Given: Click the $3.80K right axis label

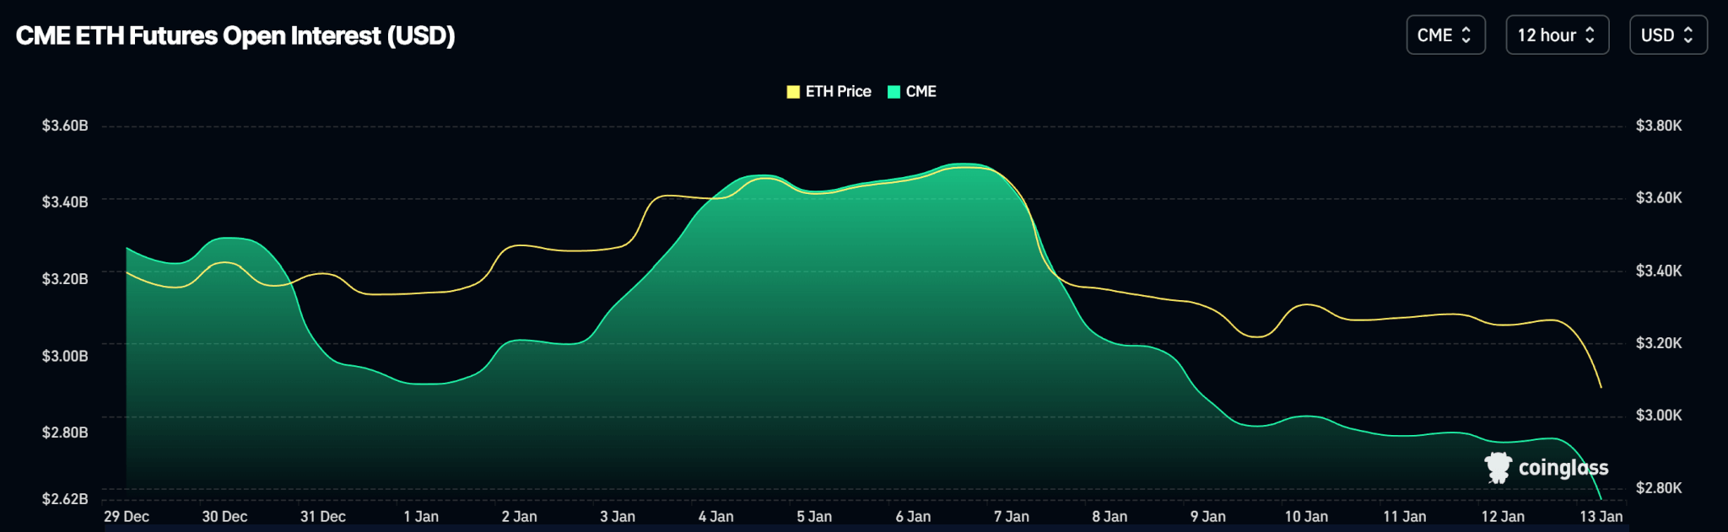Looking at the screenshot, I should tap(1658, 126).
